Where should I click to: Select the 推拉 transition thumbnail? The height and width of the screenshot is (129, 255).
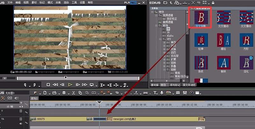pos(224,40)
